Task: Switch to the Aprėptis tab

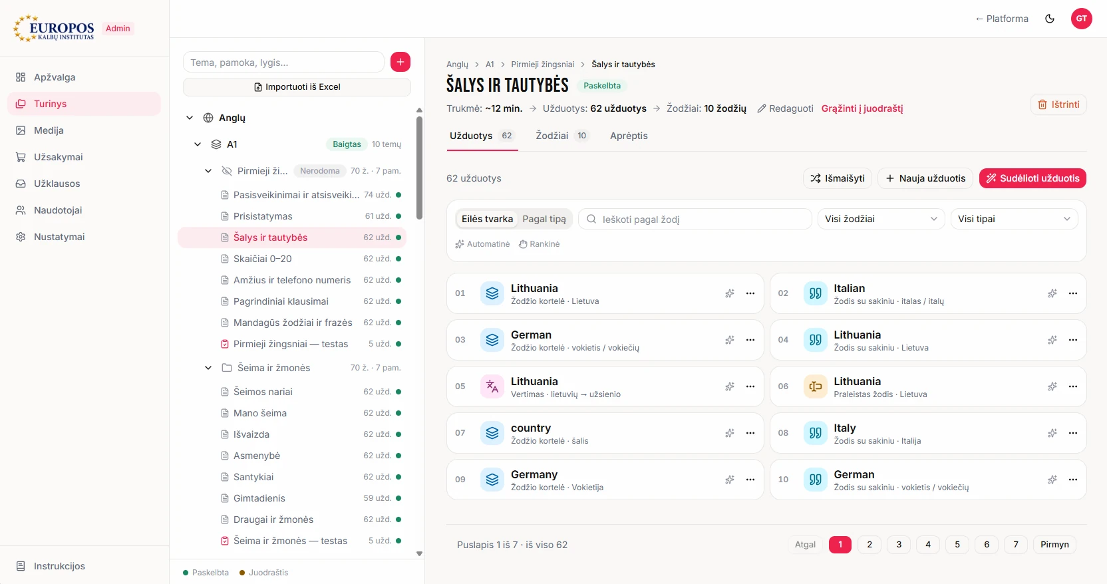Action: tap(629, 136)
